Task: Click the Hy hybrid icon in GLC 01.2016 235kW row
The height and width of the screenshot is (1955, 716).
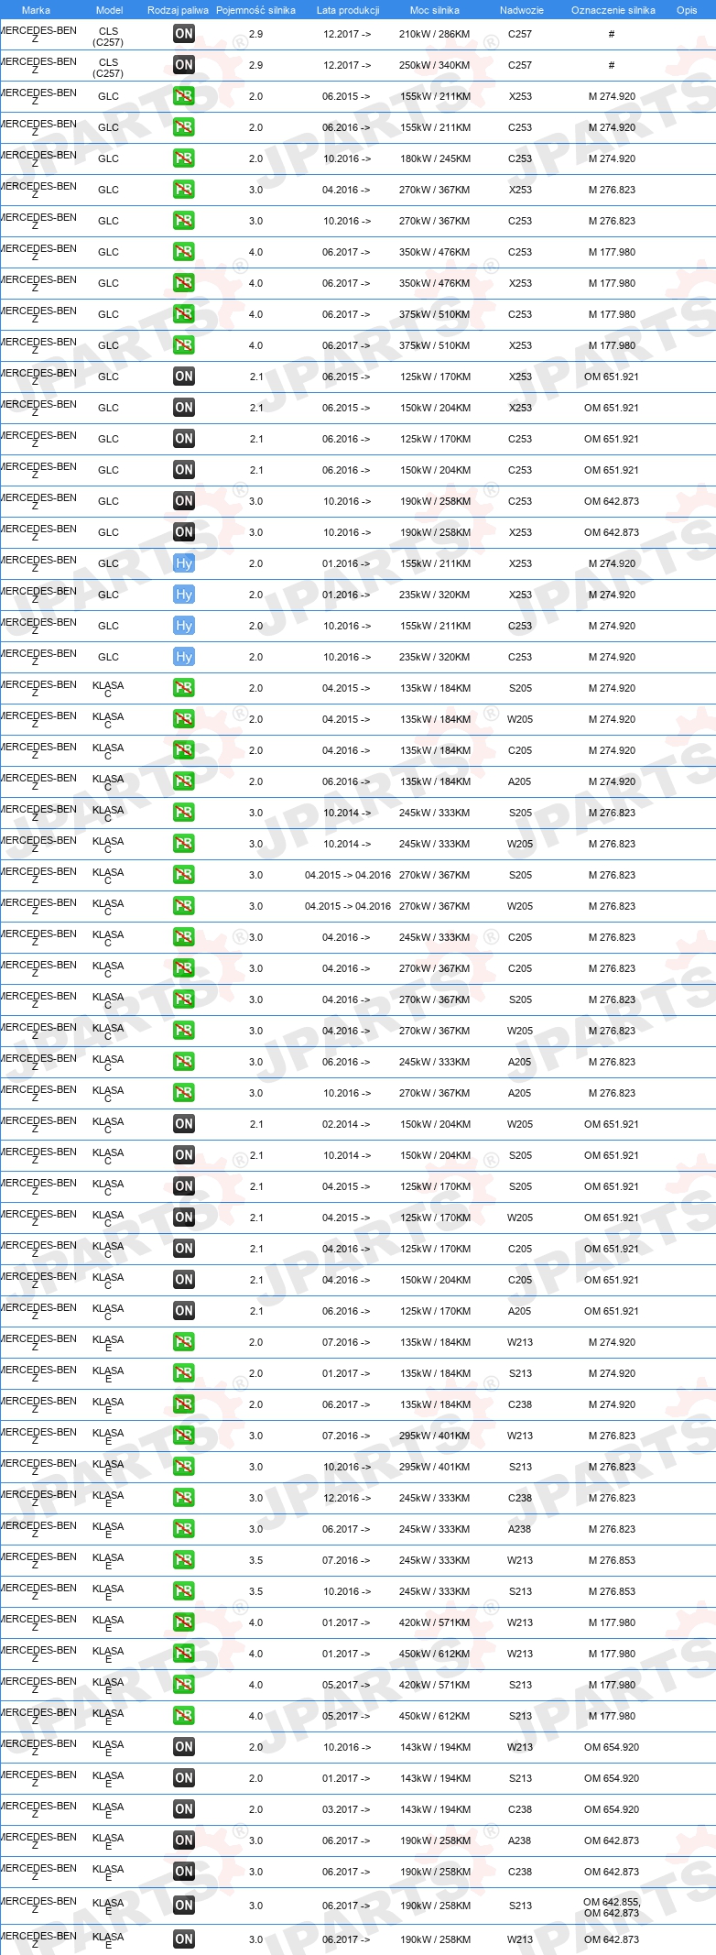Action: [x=184, y=595]
